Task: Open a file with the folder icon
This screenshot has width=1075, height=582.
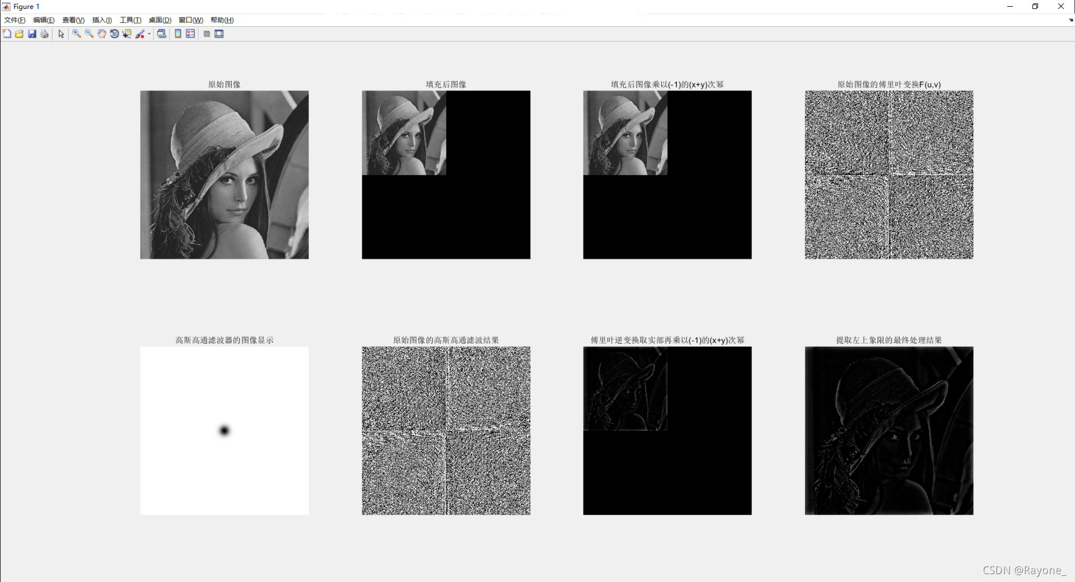Action: click(x=19, y=34)
